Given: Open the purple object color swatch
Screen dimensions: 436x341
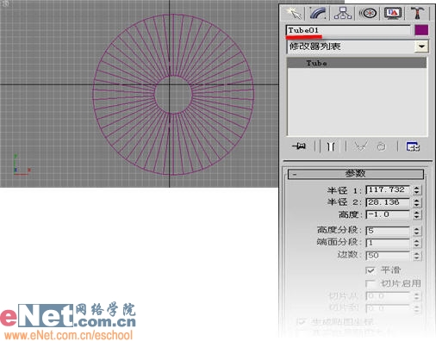Looking at the screenshot, I should (x=421, y=30).
